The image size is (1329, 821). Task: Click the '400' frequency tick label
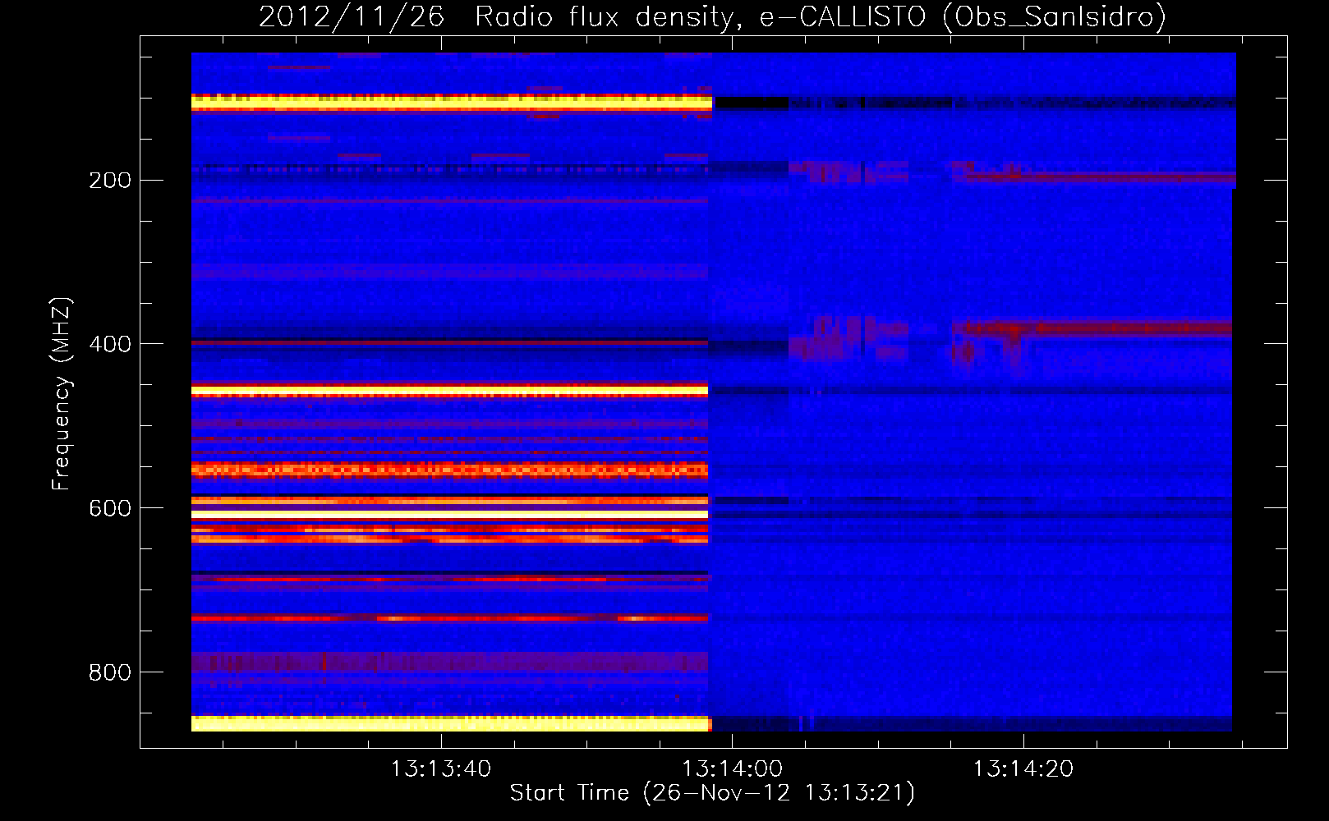(110, 344)
